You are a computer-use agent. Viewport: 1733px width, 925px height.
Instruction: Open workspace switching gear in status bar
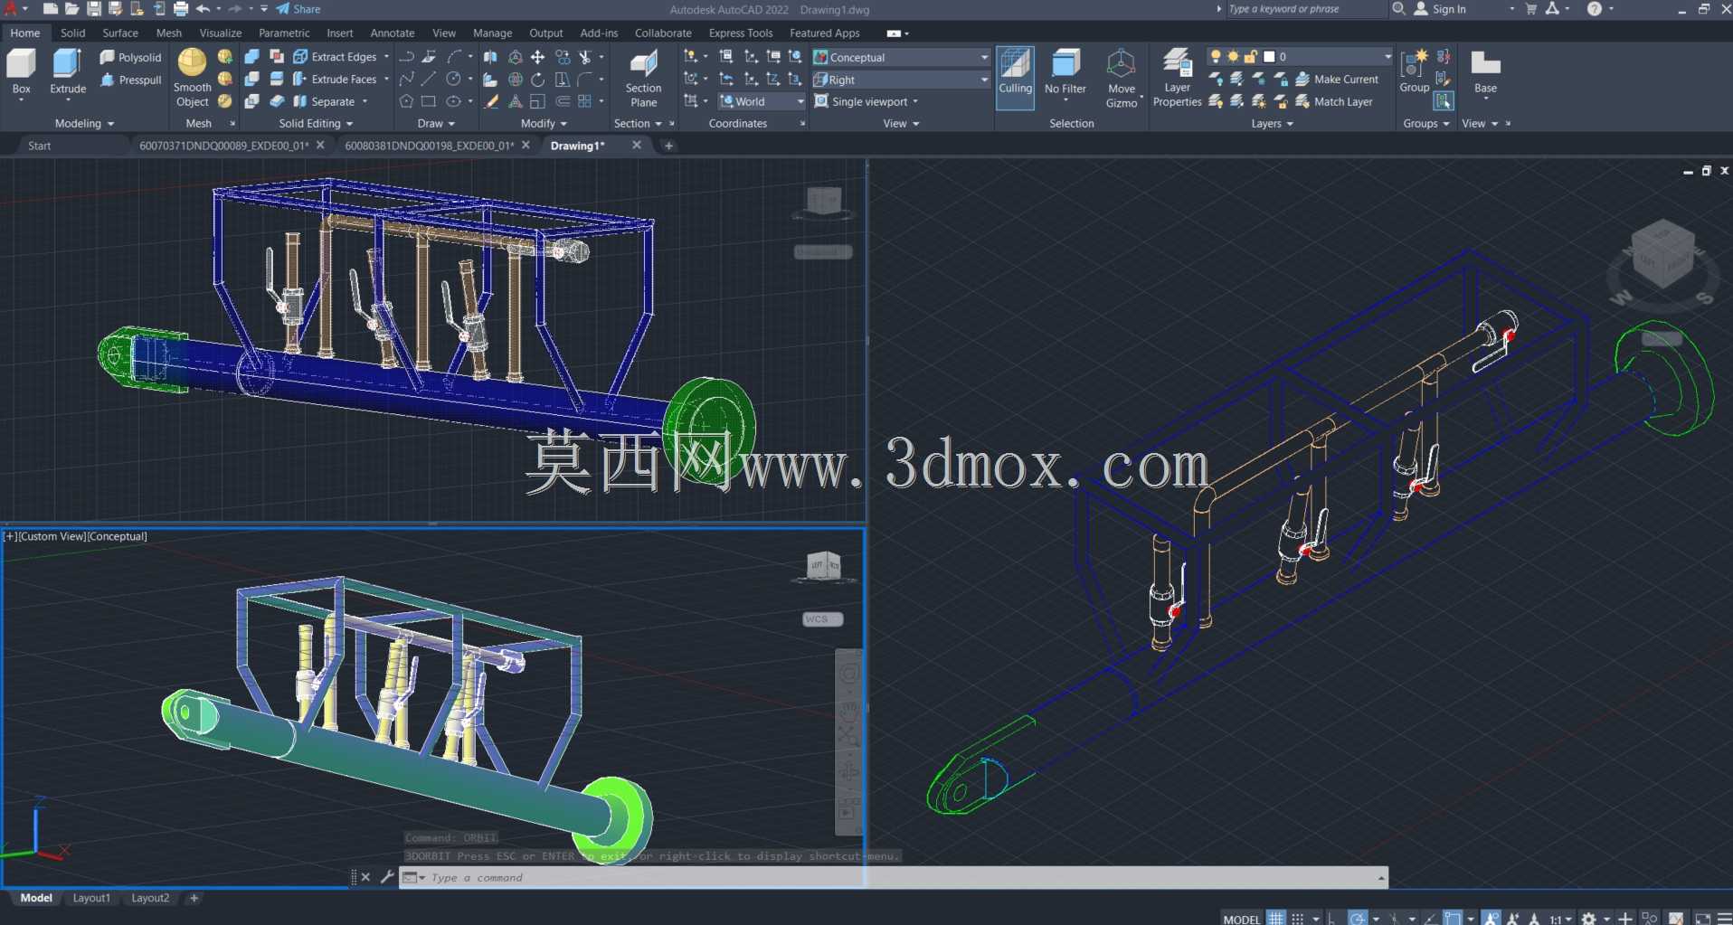point(1588,918)
